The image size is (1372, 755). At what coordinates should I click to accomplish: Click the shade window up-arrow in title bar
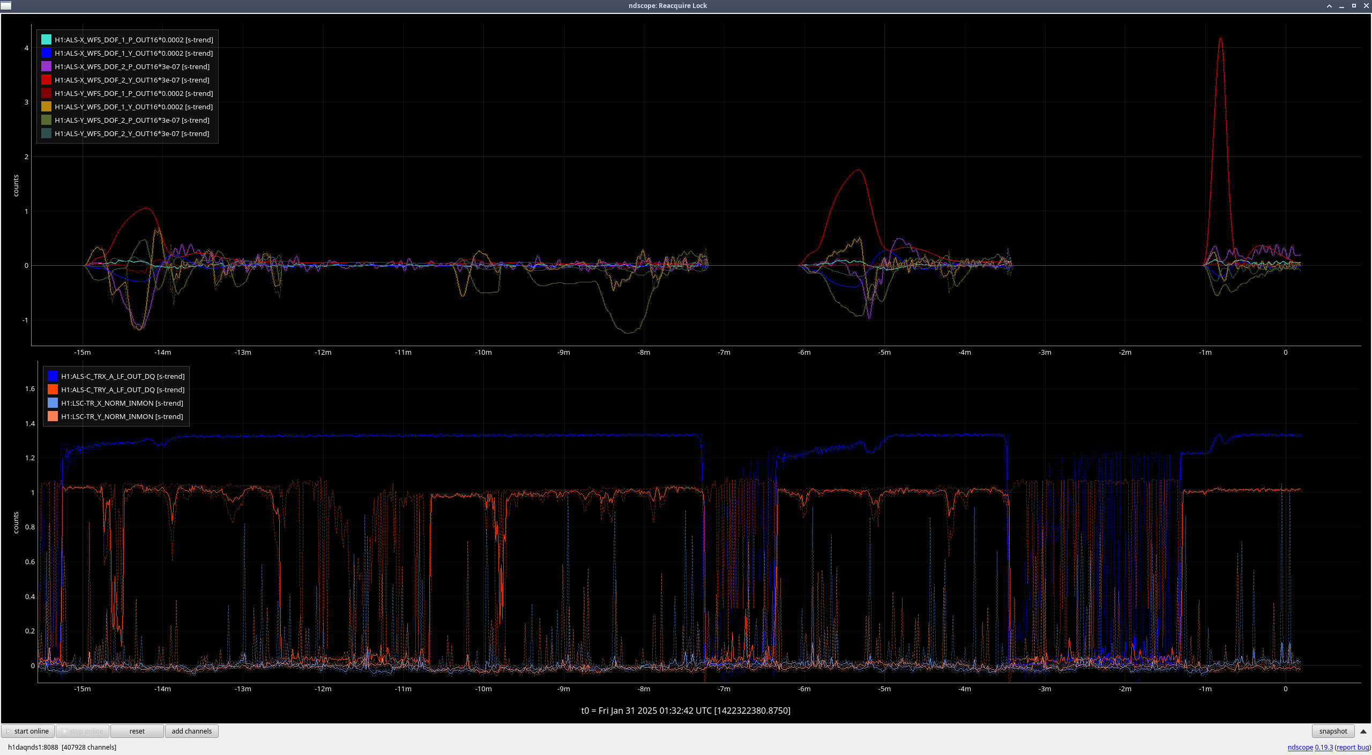[x=1329, y=6]
